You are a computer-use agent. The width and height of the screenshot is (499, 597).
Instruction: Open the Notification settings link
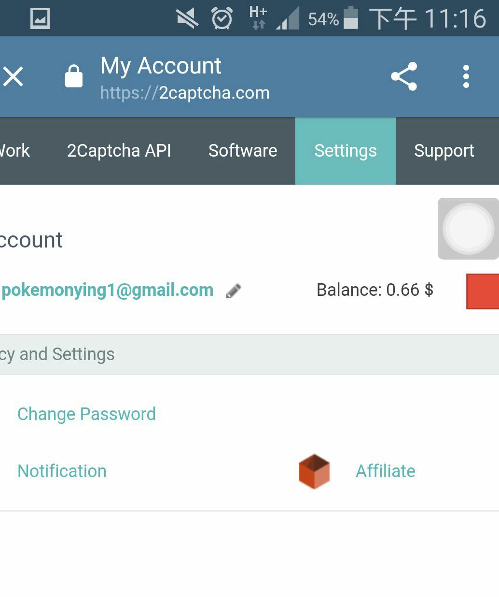(x=62, y=471)
